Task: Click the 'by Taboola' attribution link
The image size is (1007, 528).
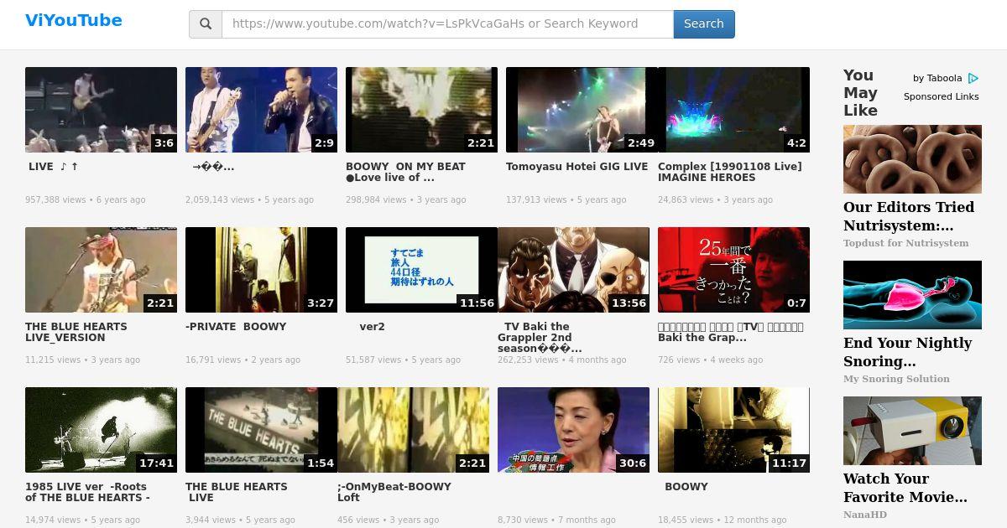Action: click(937, 78)
